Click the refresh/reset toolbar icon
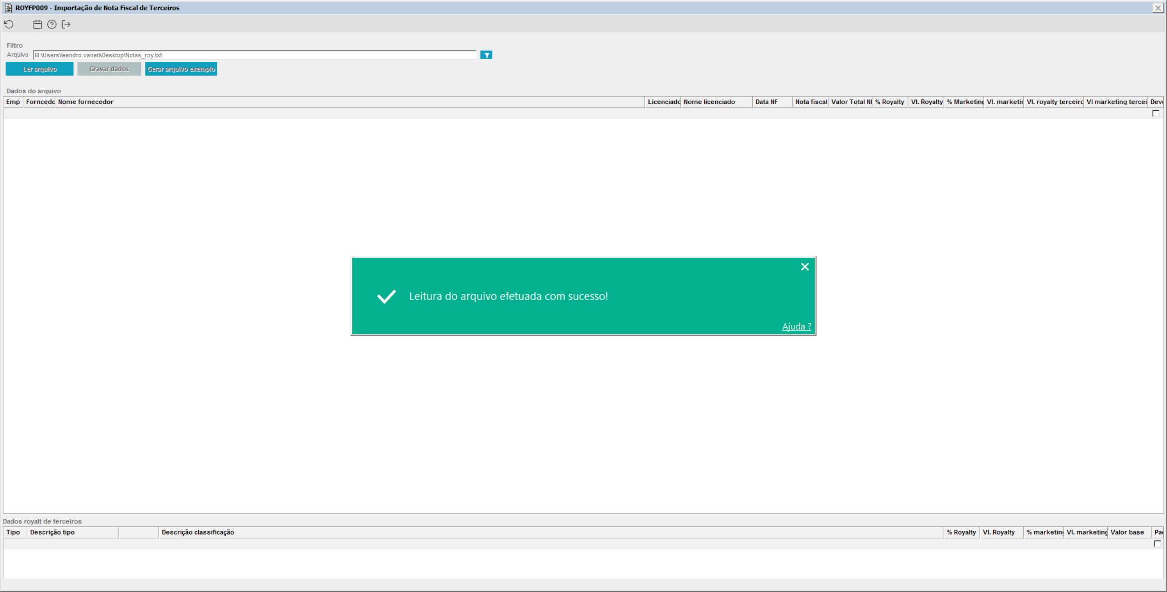This screenshot has width=1167, height=592. click(x=9, y=25)
